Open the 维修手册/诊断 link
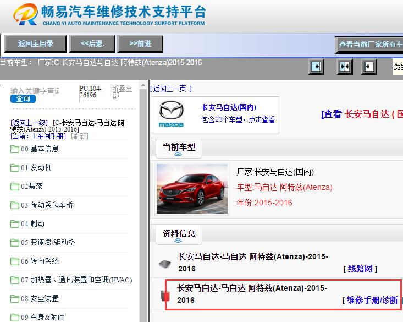Image resolution: width=403 pixels, height=322 pixels. pyautogui.click(x=372, y=300)
